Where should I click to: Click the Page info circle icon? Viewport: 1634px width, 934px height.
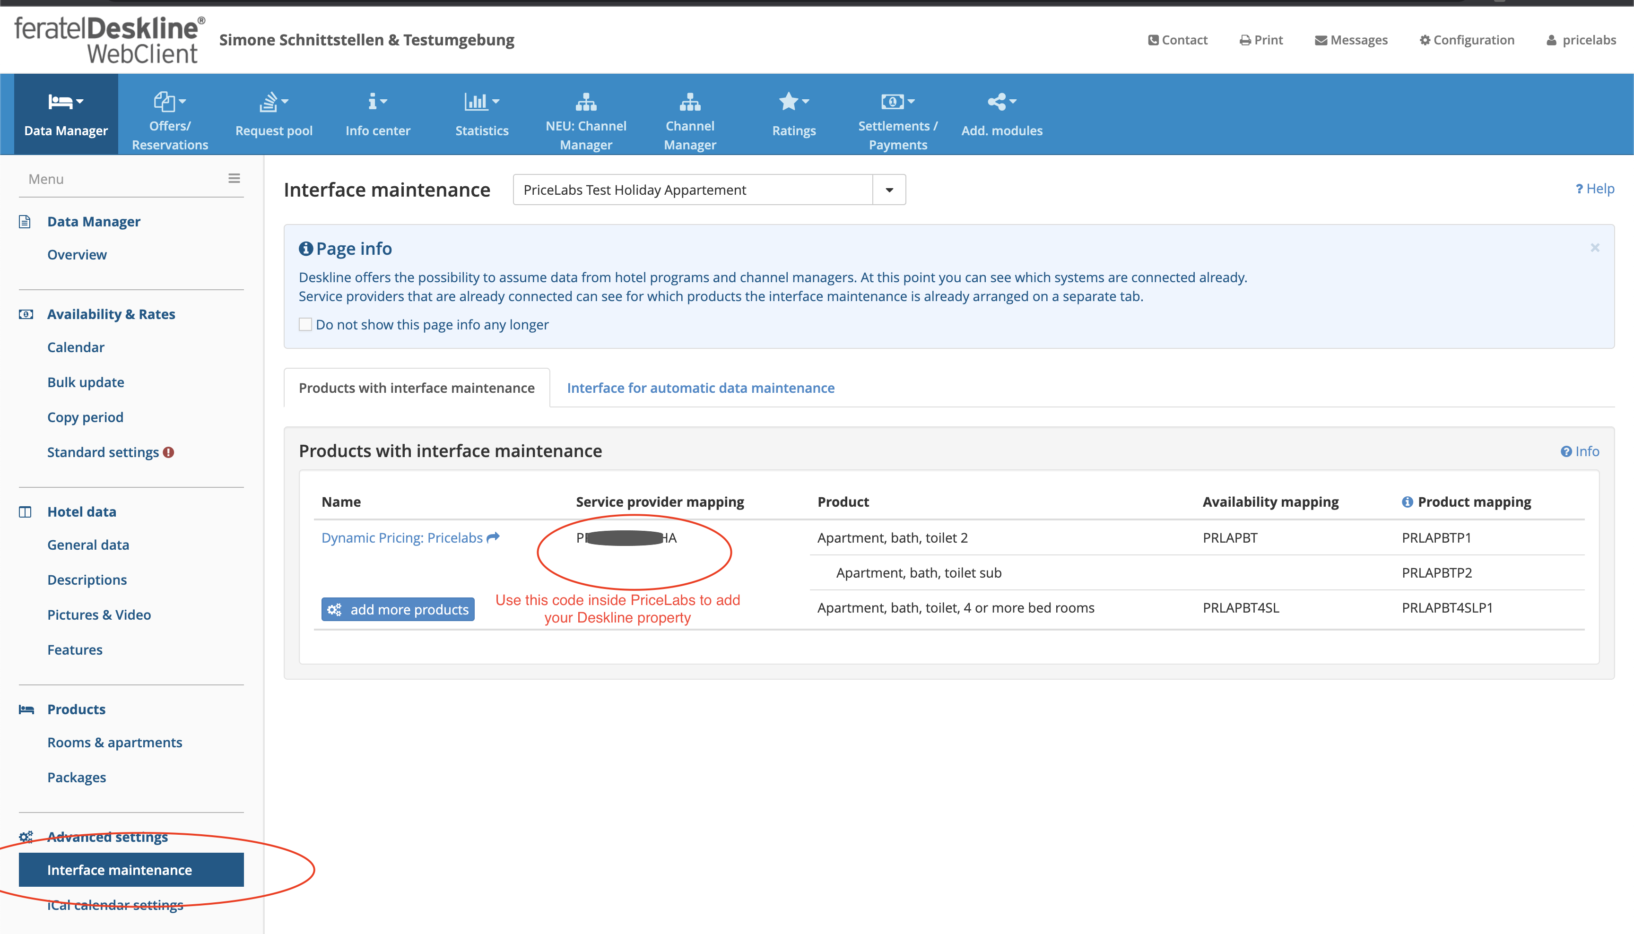click(306, 248)
